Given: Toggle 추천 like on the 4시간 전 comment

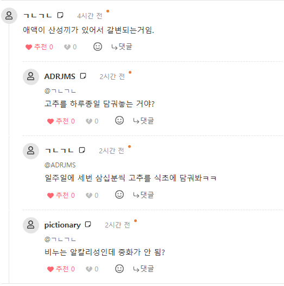Looking at the screenshot, I should tap(39, 47).
